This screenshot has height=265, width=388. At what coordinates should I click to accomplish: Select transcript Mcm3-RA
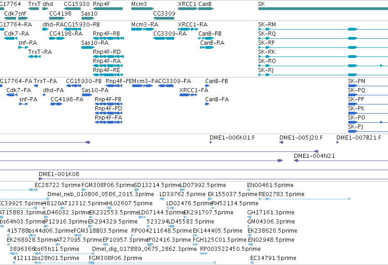(x=145, y=25)
